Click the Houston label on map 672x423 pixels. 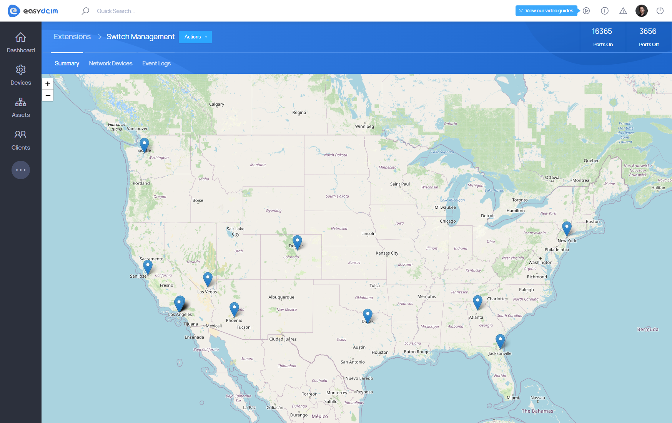point(380,352)
